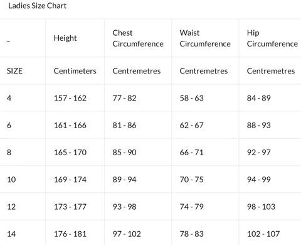Click the size 4 row label
Viewport: 301px width, 245px height.
9,98
